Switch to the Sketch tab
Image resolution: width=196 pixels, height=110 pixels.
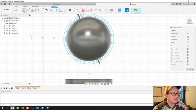[55, 7]
